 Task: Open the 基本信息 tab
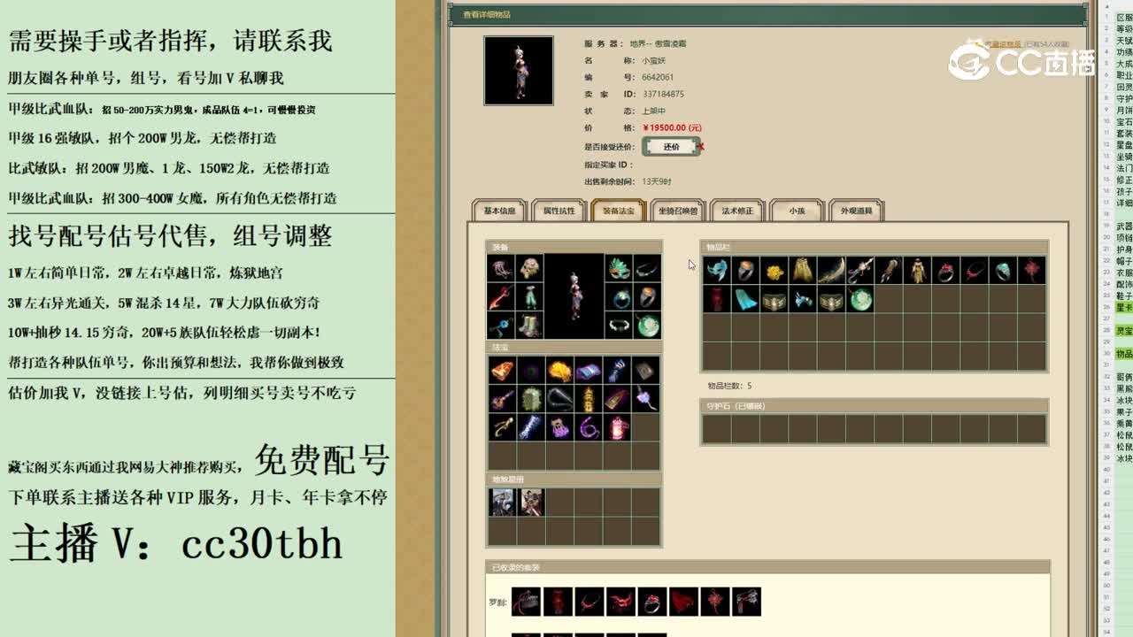coord(499,211)
